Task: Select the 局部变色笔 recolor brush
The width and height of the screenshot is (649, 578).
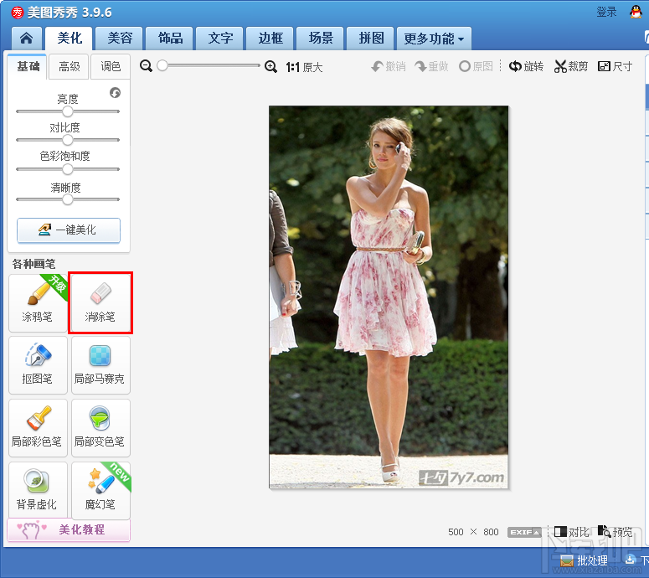Action: click(100, 427)
